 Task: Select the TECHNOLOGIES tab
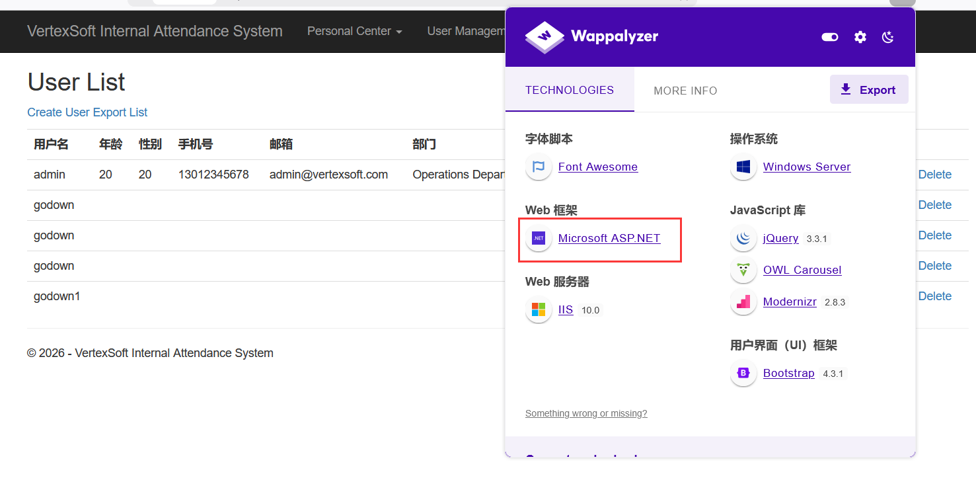coord(569,90)
